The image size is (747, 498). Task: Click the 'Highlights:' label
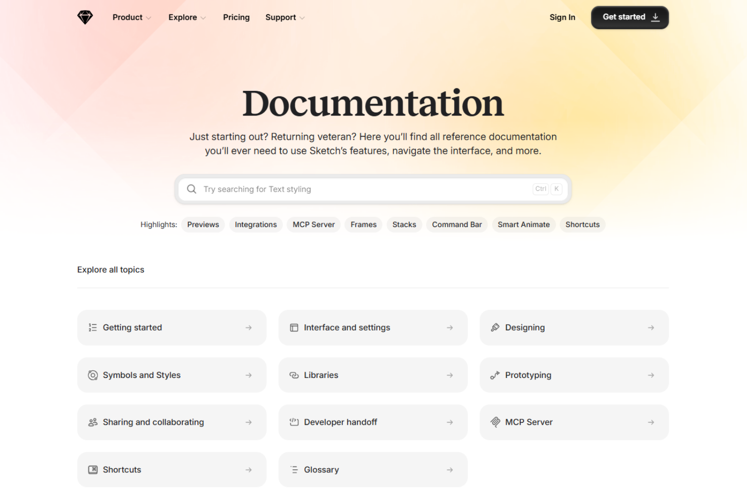point(158,225)
